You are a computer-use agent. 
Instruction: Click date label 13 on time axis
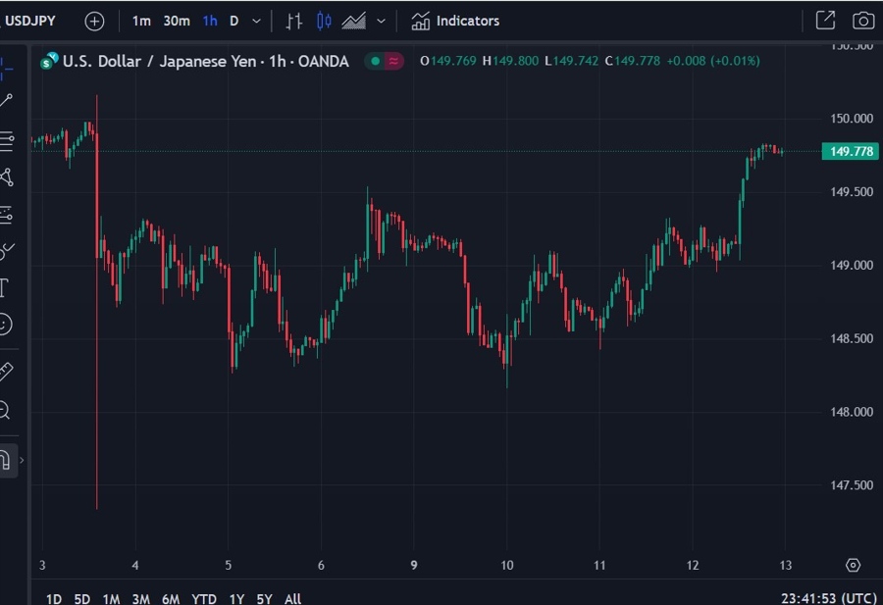point(785,565)
